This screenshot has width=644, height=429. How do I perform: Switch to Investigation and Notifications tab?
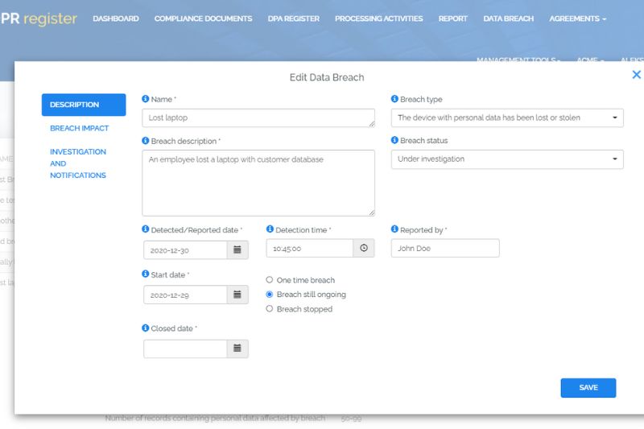pos(78,163)
